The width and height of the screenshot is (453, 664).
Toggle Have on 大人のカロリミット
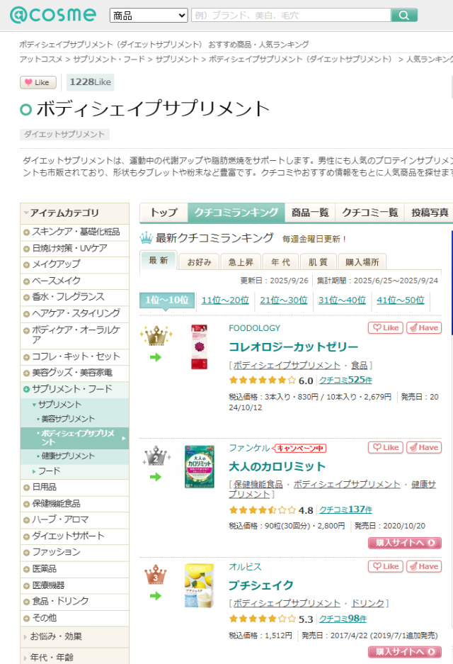(x=423, y=448)
